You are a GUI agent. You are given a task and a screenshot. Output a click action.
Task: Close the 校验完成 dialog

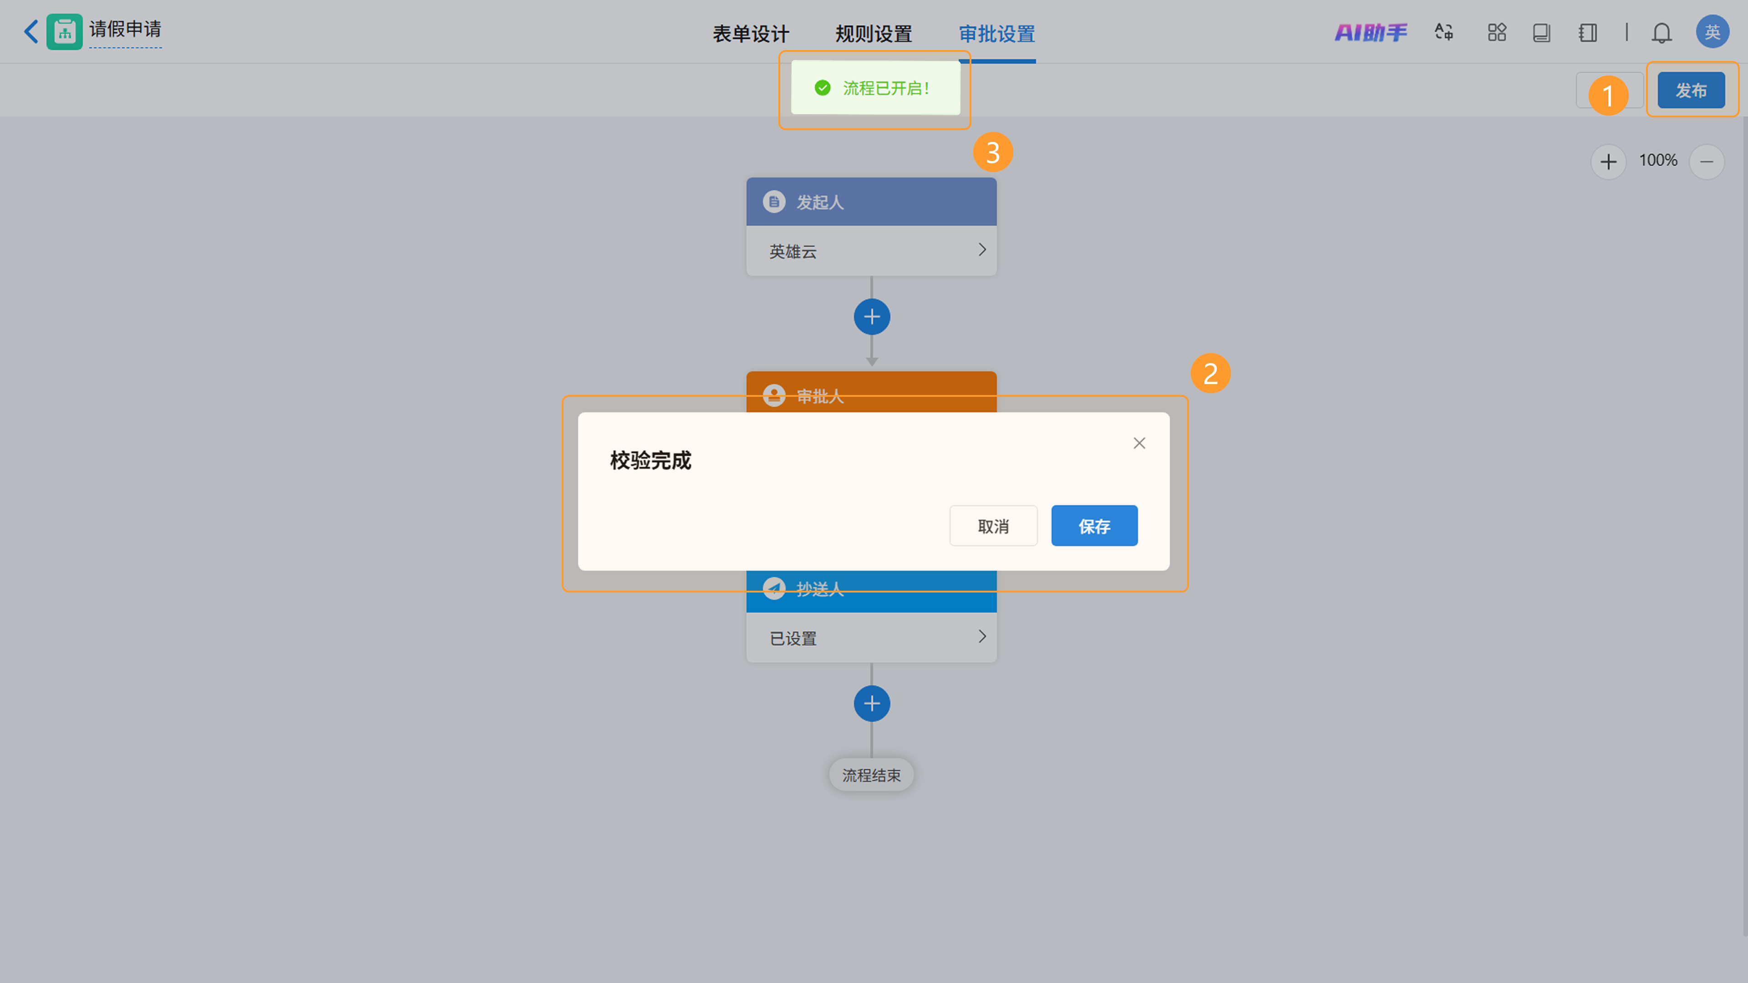(x=1138, y=443)
